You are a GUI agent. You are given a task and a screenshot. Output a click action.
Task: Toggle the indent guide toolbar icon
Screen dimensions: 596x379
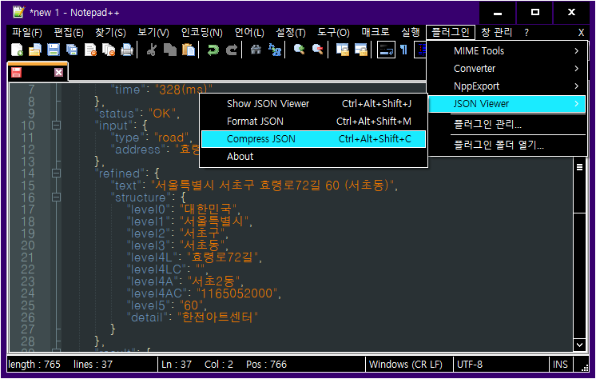[x=420, y=50]
